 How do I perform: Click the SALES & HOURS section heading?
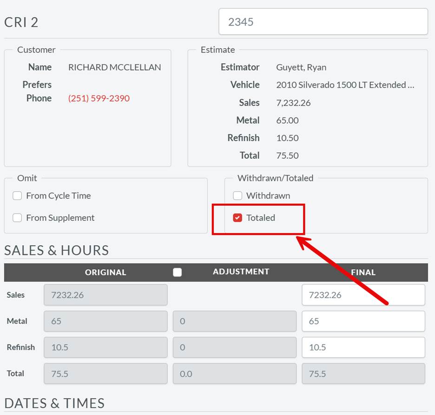(x=55, y=250)
